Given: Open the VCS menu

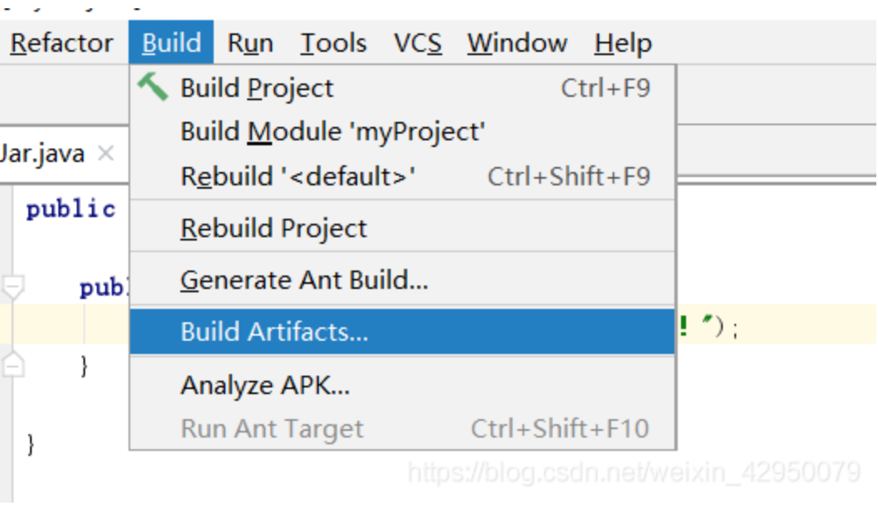Looking at the screenshot, I should 417,43.
